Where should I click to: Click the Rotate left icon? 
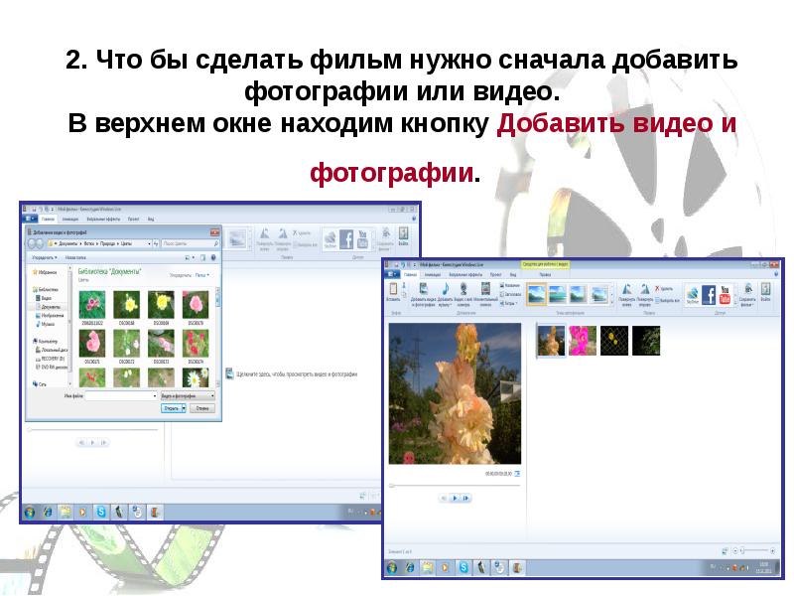627,289
